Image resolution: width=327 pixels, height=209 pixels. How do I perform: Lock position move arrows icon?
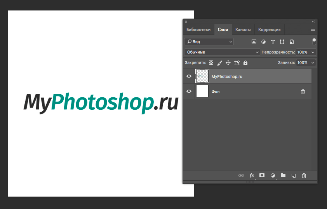[x=228, y=63]
